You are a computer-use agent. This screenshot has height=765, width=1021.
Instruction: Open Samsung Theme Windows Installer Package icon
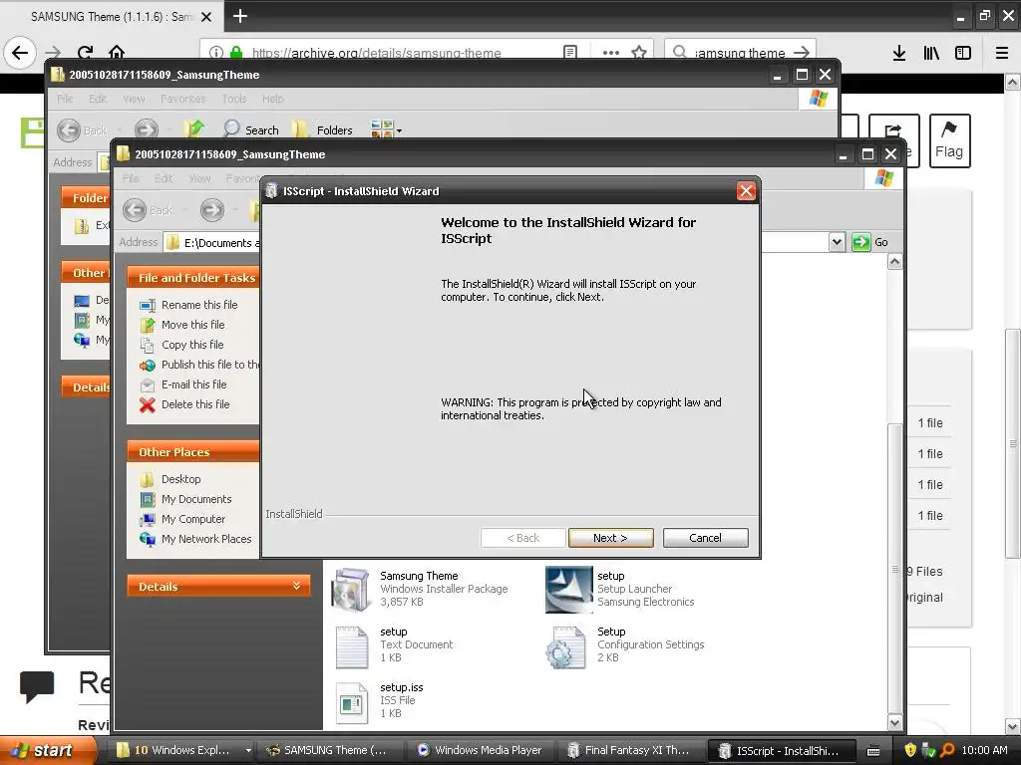pos(352,590)
